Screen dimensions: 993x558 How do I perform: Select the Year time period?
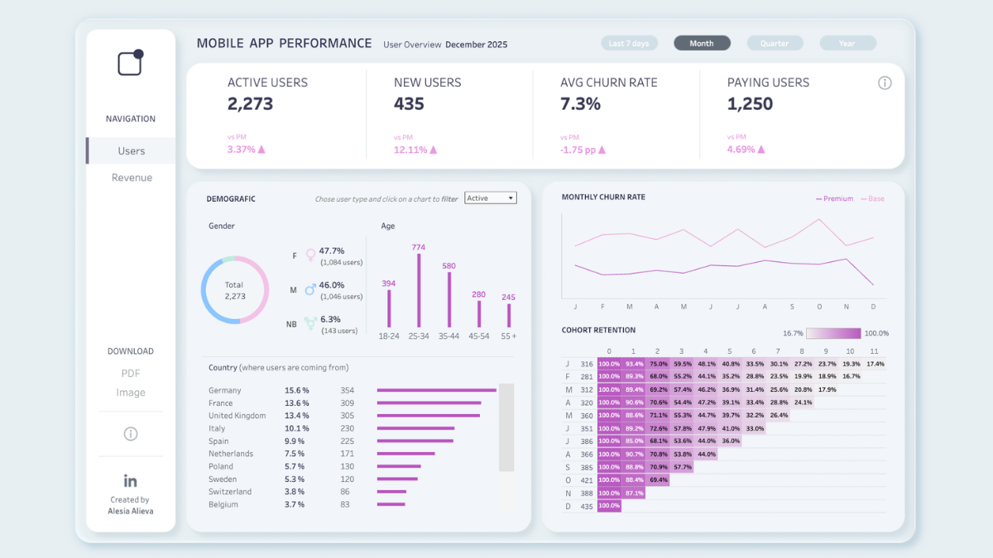(847, 43)
